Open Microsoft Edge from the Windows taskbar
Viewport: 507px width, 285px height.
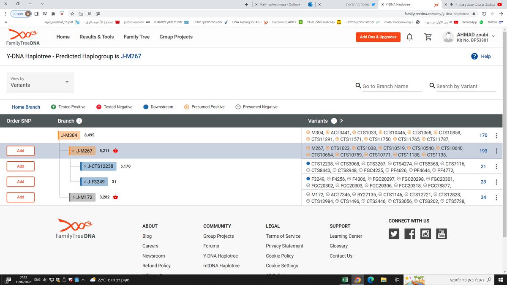click(x=371, y=280)
